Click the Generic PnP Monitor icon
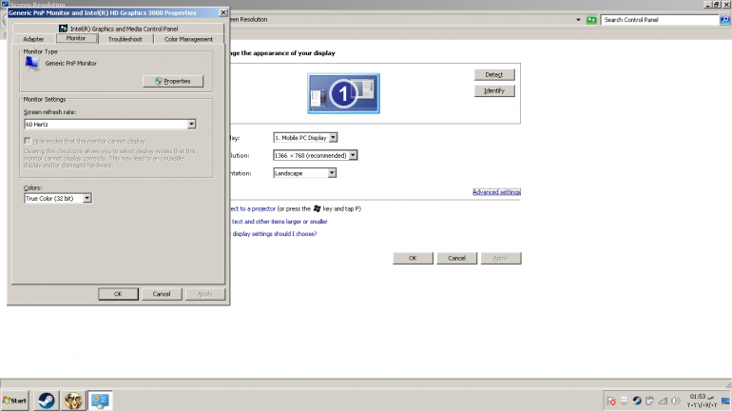Viewport: 732px width, 412px height. [x=32, y=63]
